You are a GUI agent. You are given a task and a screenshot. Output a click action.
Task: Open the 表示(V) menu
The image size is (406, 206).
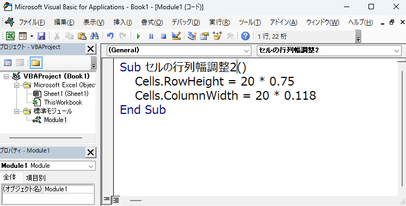point(94,22)
